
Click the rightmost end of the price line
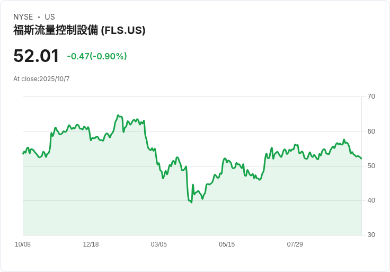(361, 159)
